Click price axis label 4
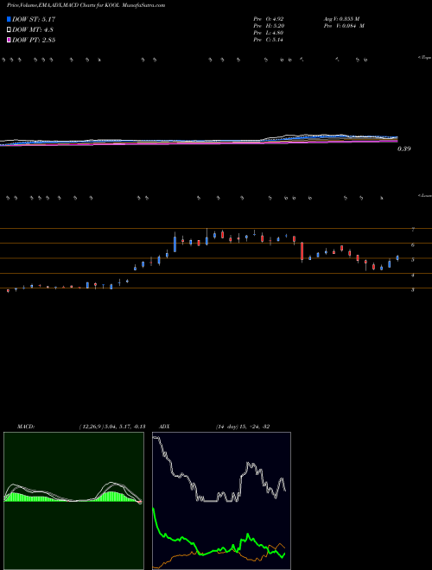This screenshot has width=432, height=570. 413,275
